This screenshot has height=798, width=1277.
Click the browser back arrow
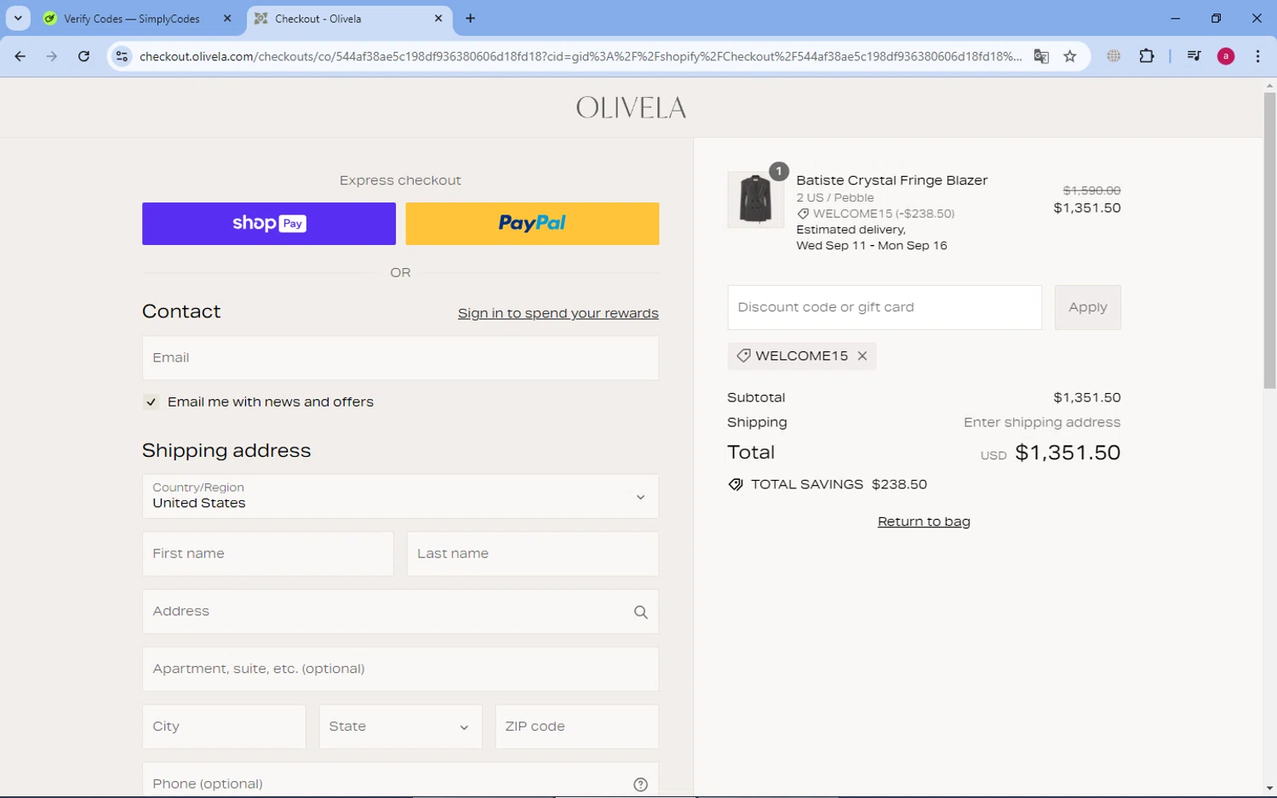coord(20,56)
